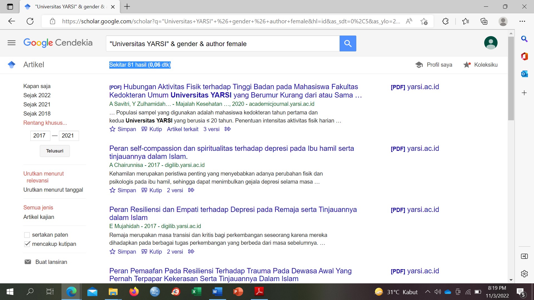Open the Google account avatar
Image resolution: width=534 pixels, height=300 pixels.
(491, 43)
